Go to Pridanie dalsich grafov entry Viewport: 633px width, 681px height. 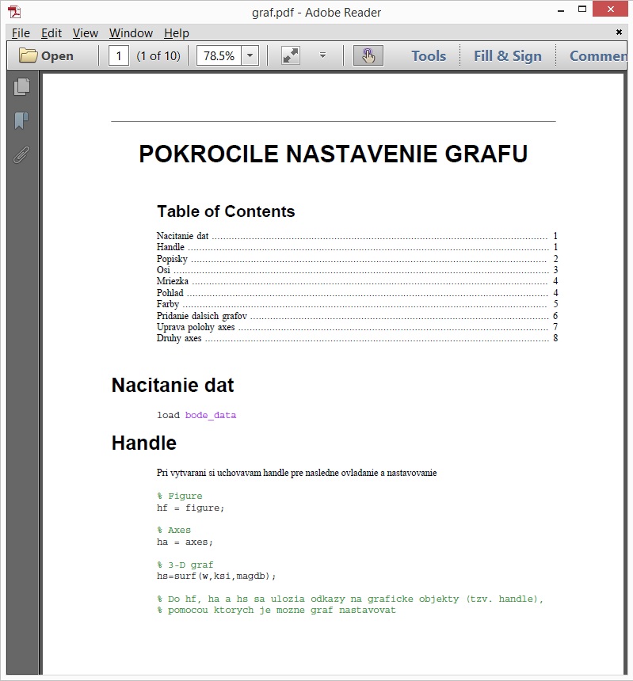coord(357,316)
